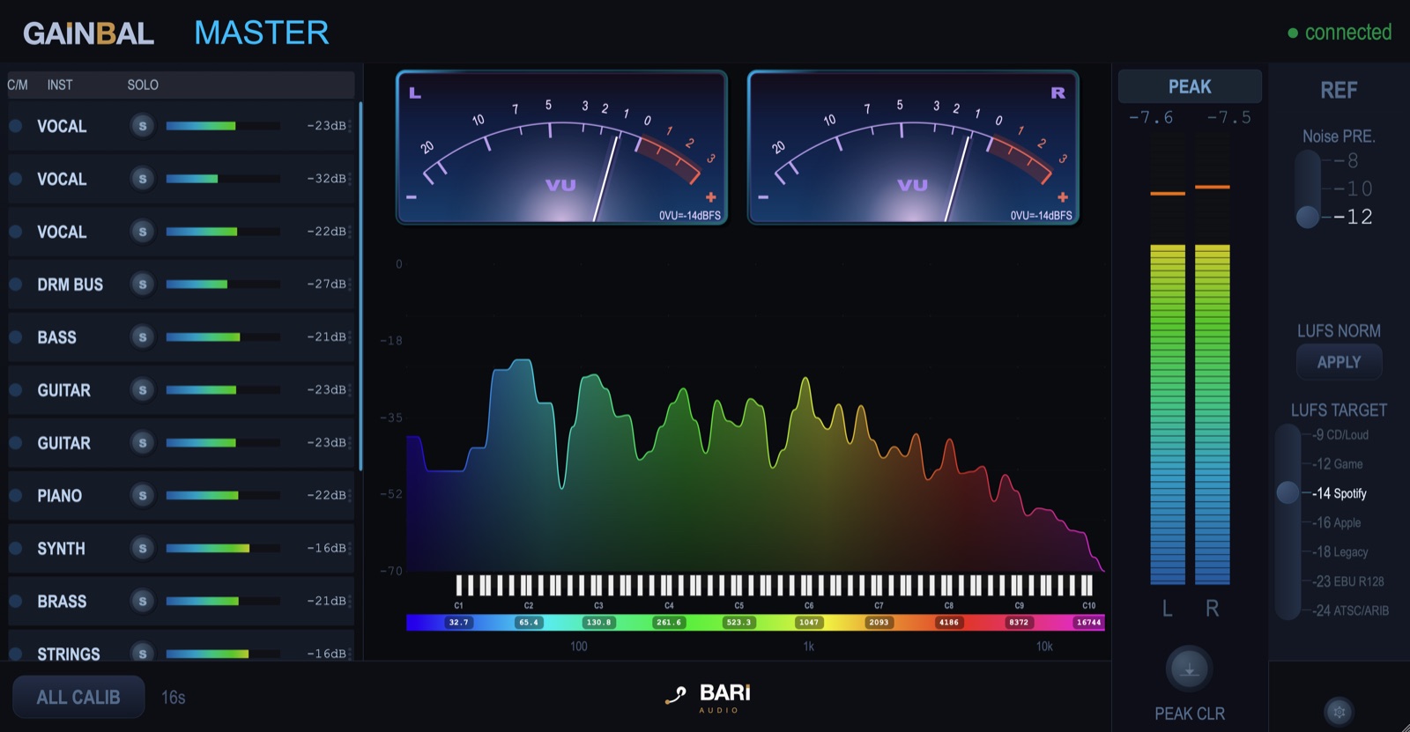This screenshot has height=732, width=1410.
Task: Click the LUFS TARGET slider knob
Action: point(1288,492)
